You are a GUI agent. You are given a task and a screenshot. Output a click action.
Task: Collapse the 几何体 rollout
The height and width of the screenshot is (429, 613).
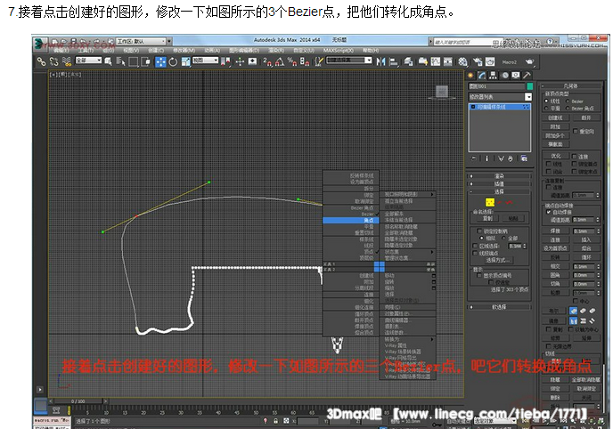[571, 85]
